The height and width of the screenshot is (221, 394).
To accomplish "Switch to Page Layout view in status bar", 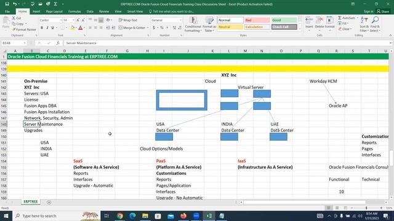I will click(x=337, y=207).
